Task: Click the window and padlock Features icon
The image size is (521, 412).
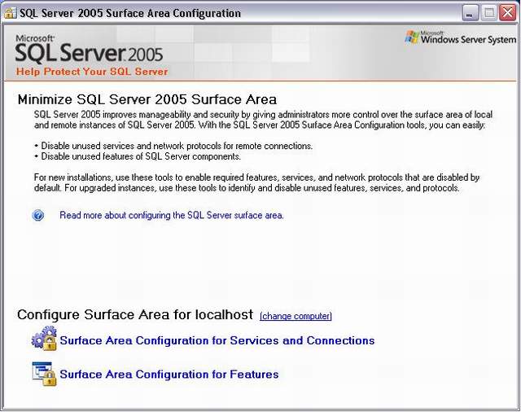Action: coord(45,374)
